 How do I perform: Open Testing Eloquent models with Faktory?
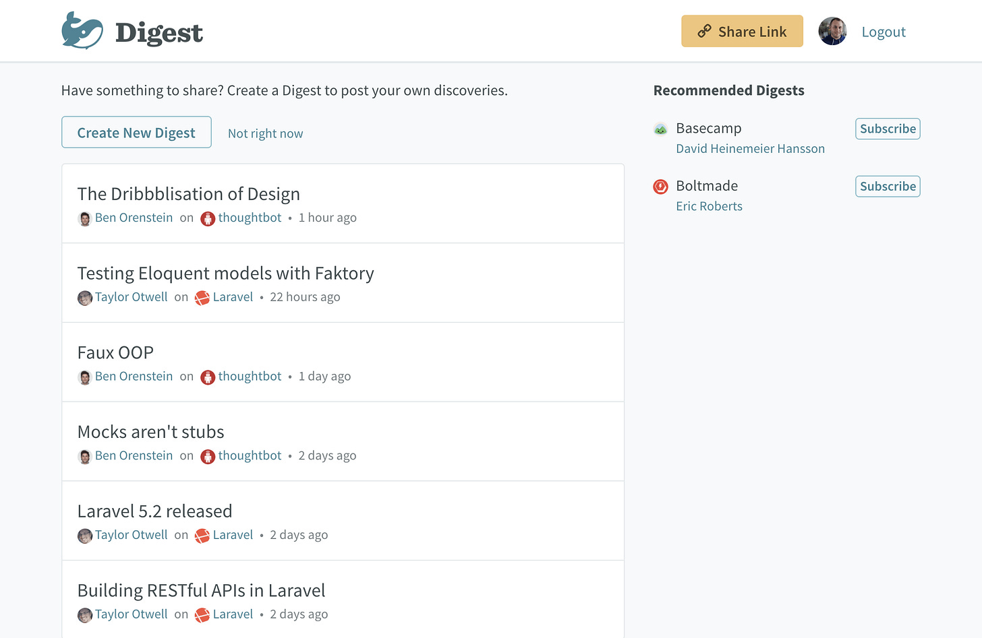click(225, 274)
